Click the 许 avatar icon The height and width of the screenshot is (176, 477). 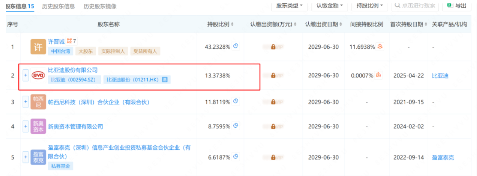[x=38, y=47]
